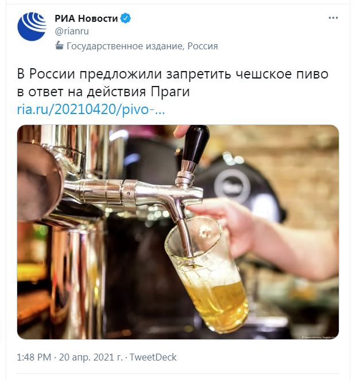Viewport: 356px width, 380px height.
Task: Click the tweet headline about чешское пиво
Action: pyautogui.click(x=172, y=83)
